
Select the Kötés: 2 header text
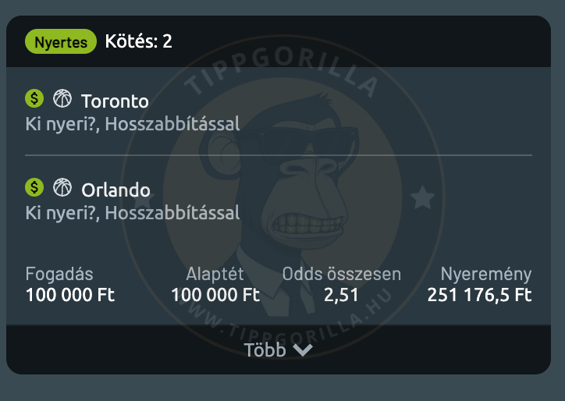[x=139, y=41]
